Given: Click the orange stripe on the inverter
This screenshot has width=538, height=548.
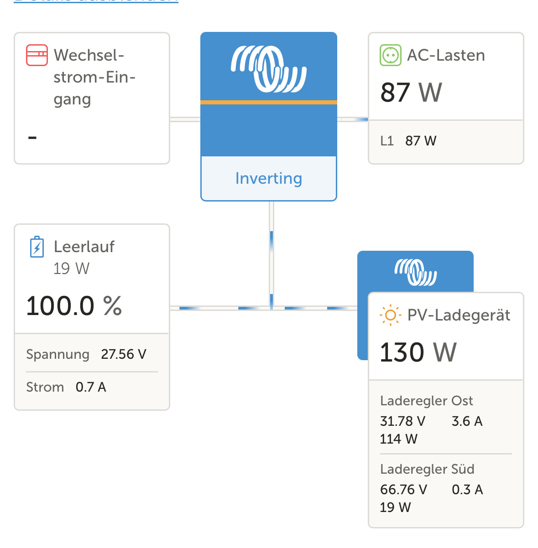Looking at the screenshot, I should click(x=268, y=102).
